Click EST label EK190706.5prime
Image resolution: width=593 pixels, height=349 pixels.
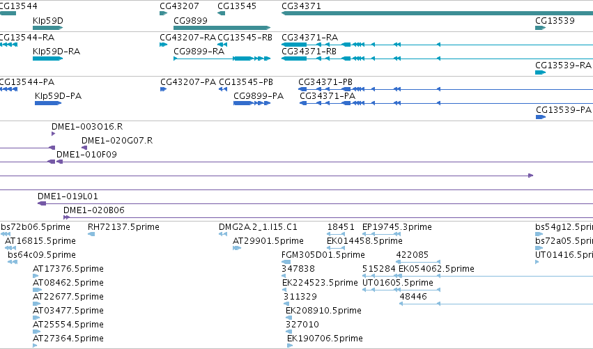(325, 339)
